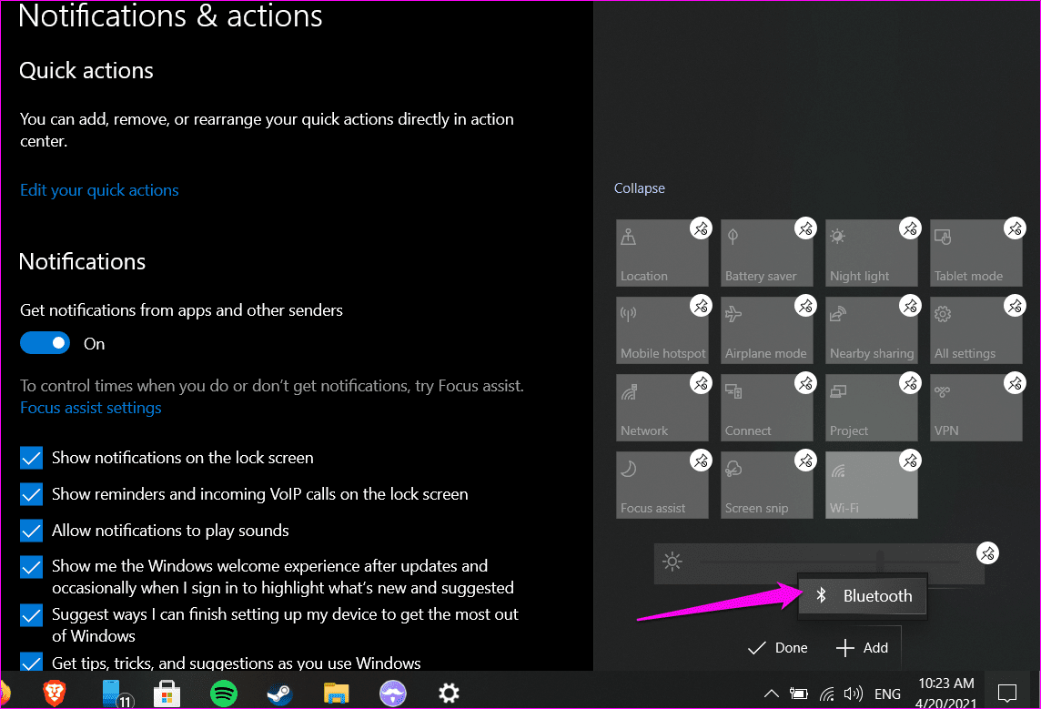Screen dimensions: 1041x709
Task: Click the Wi-Fi icon in system tray
Action: tap(826, 694)
